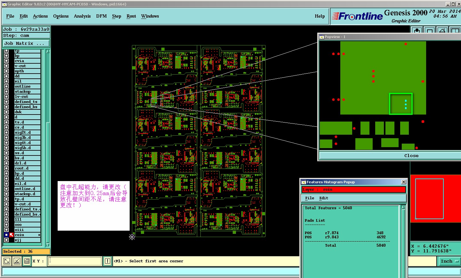Open Edit menu in Features Histogram Popup
461x278 pixels.
click(x=324, y=198)
